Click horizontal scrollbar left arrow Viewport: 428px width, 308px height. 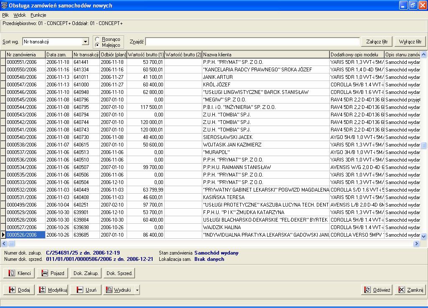[x=4, y=243]
